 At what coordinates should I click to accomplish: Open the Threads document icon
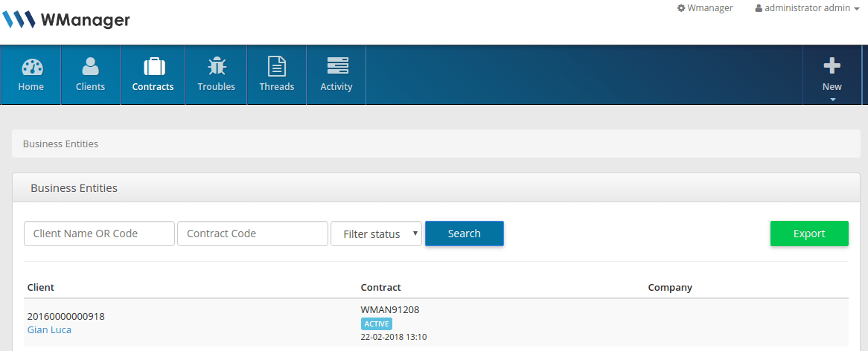(277, 67)
